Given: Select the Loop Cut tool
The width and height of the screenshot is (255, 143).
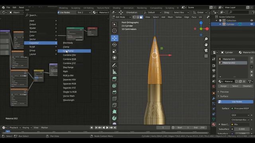Looking at the screenshot, I should (x=114, y=99).
